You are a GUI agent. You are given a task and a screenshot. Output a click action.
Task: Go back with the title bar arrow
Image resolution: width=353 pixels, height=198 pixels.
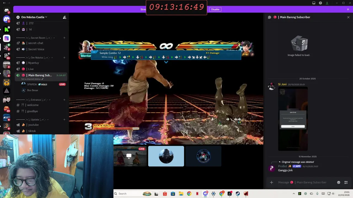pyautogui.click(x=4, y=3)
